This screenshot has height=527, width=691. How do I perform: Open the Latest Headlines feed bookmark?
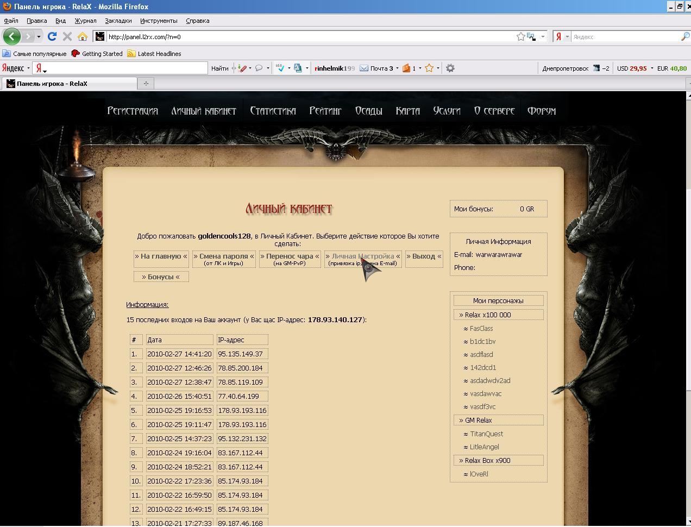[154, 53]
